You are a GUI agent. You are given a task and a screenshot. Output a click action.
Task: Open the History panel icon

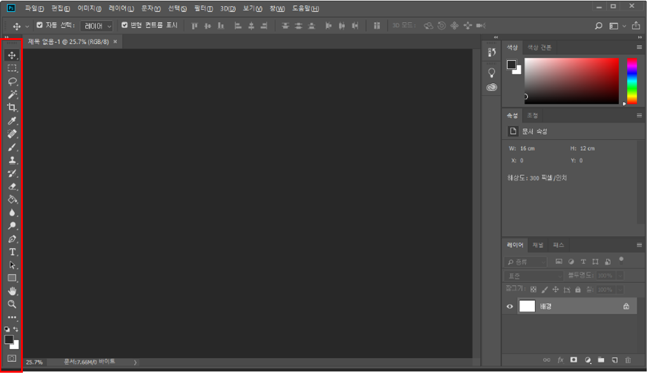491,52
